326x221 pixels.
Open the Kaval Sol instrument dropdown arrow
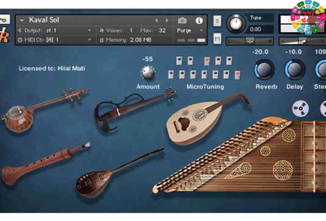click(x=21, y=21)
